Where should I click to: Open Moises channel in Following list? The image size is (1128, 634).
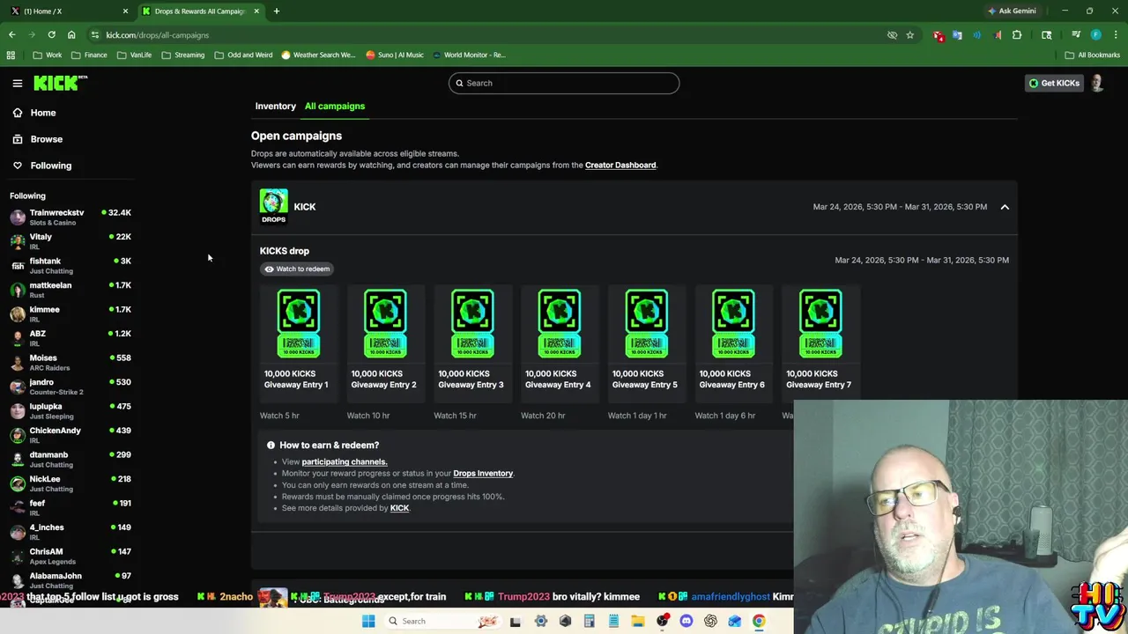tap(70, 362)
